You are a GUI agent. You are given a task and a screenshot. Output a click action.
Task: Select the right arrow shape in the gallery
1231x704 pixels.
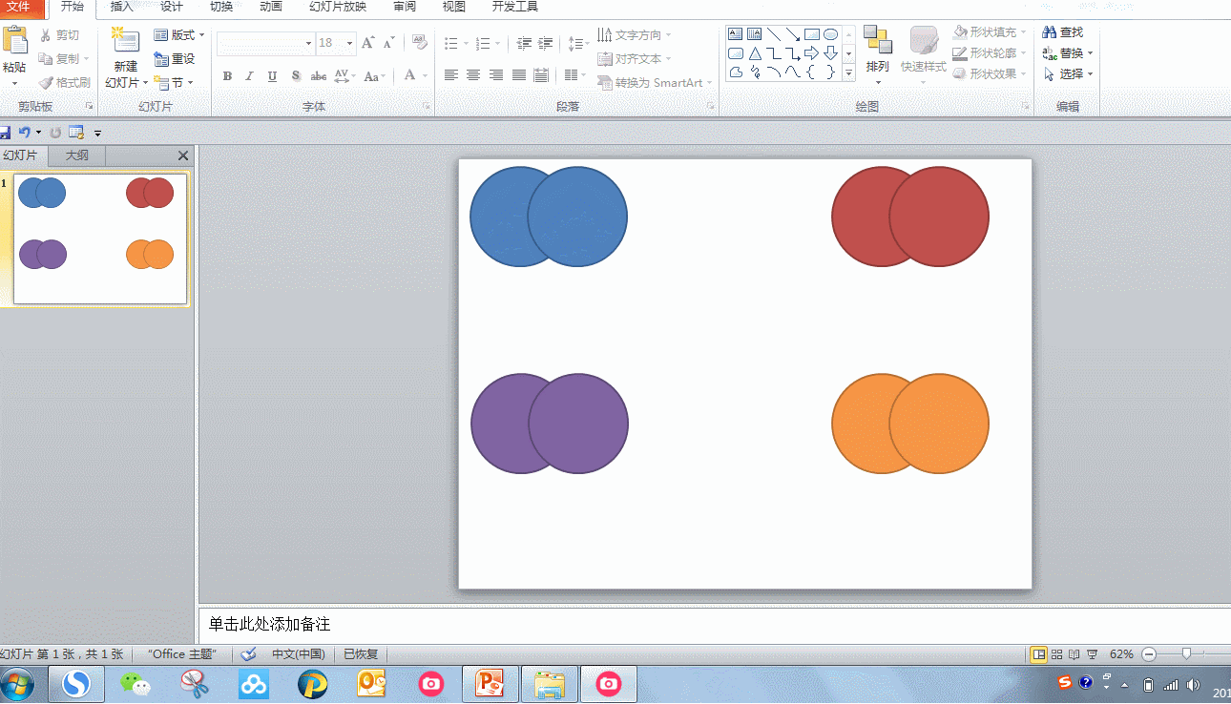point(811,53)
